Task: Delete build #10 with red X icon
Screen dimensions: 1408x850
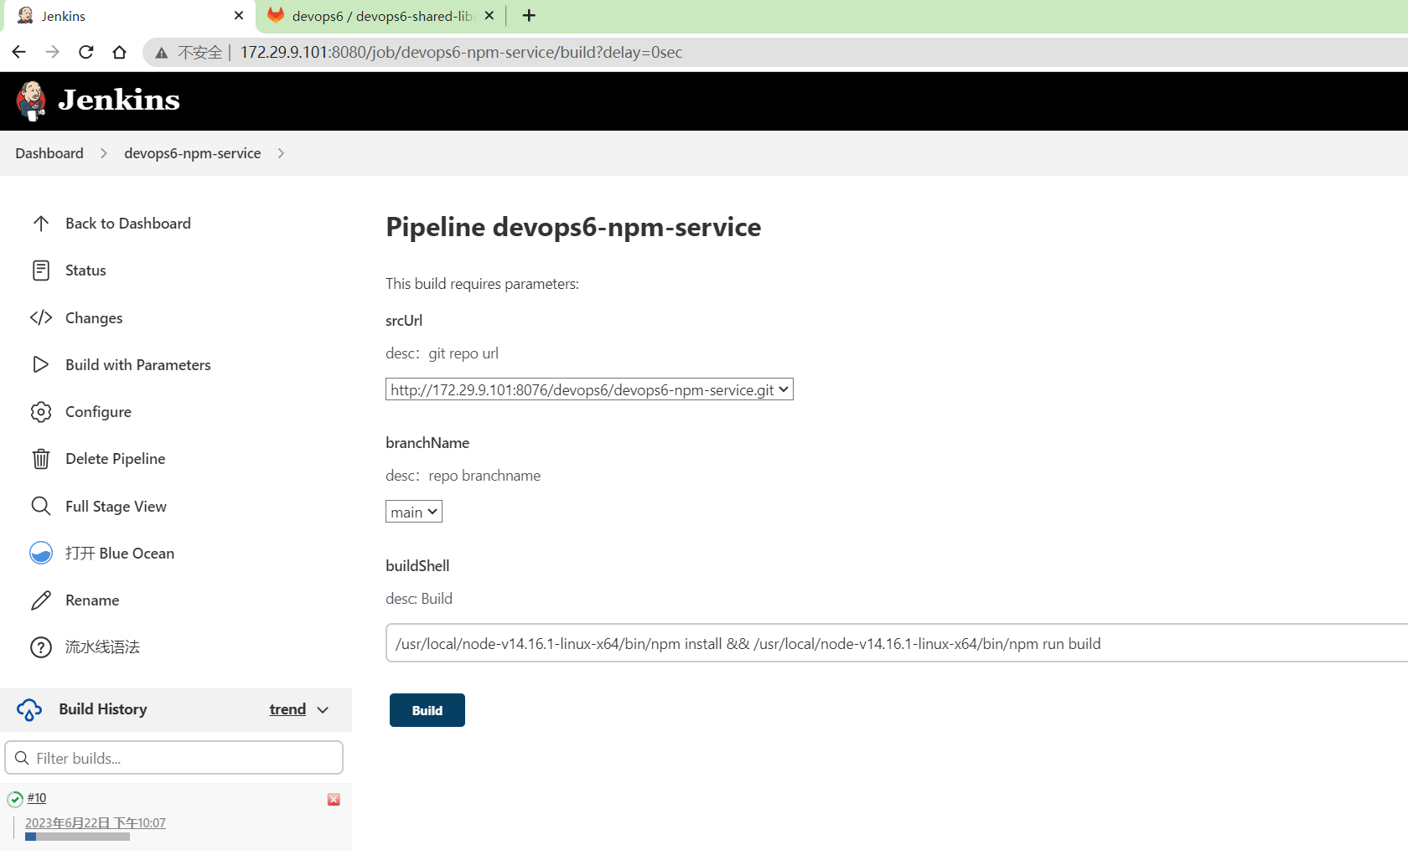Action: pyautogui.click(x=334, y=800)
